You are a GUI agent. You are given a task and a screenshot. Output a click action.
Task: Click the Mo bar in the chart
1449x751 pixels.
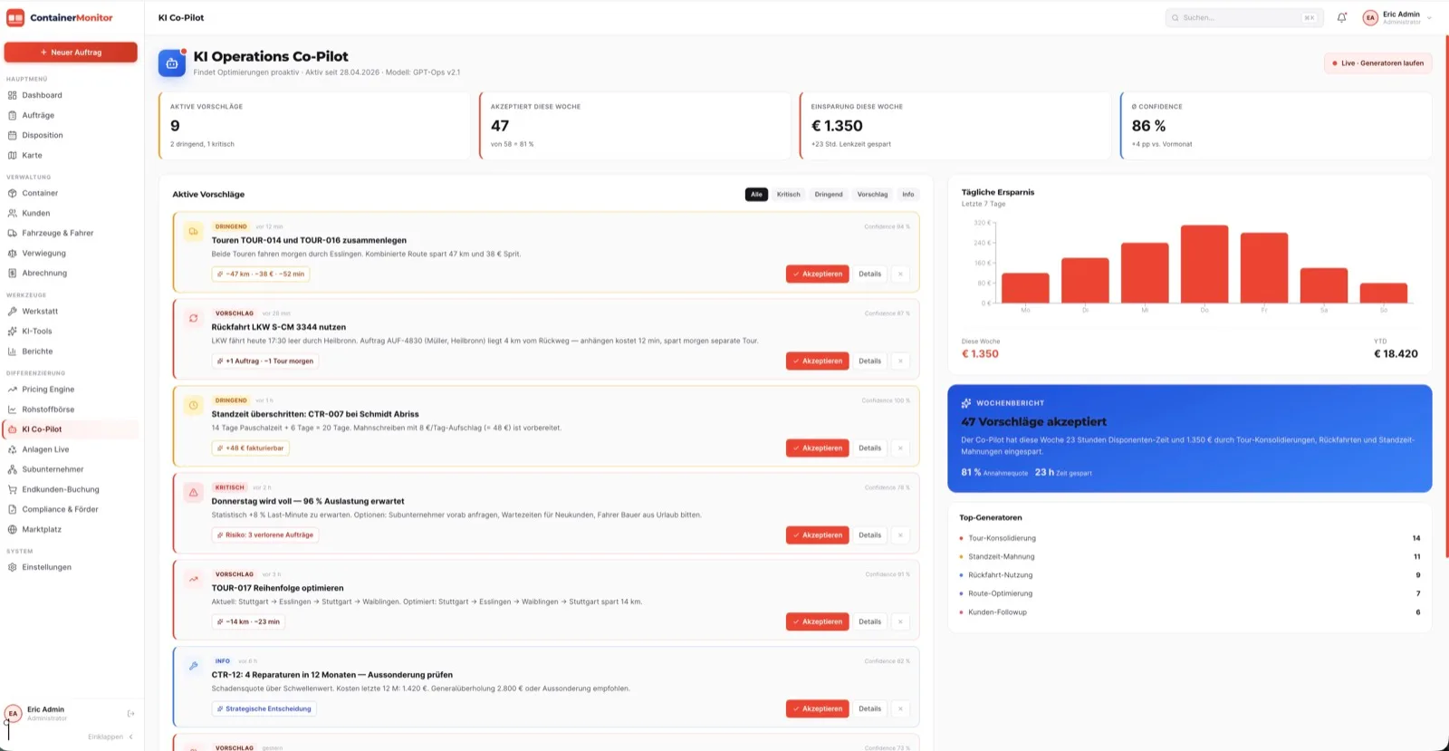(1025, 288)
